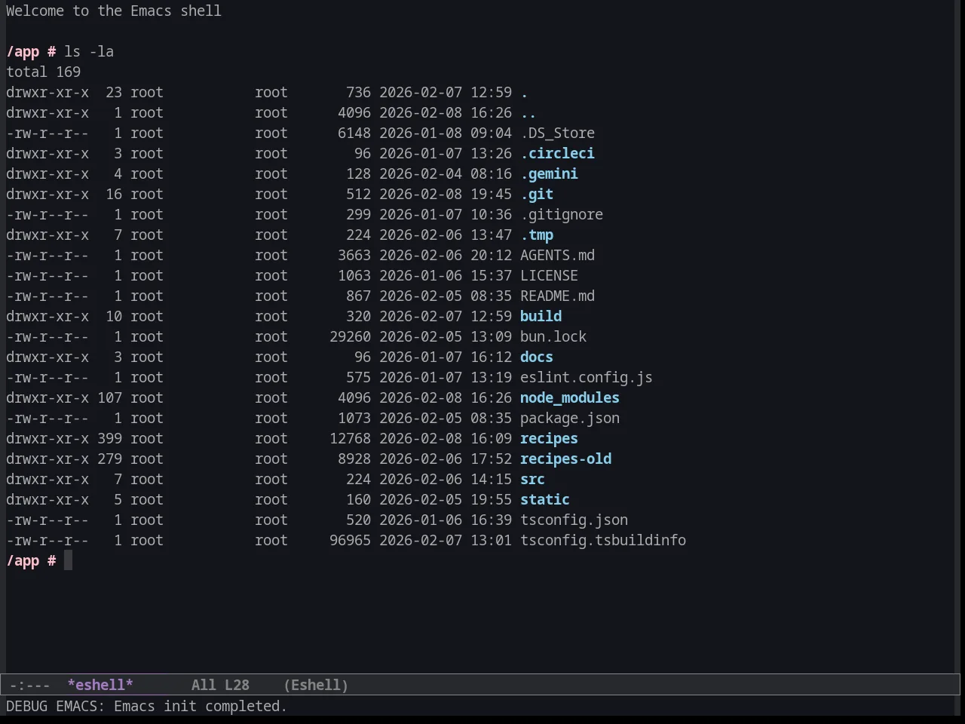Click the 6148 size of .DS_Store
This screenshot has width=965, height=724.
pyautogui.click(x=354, y=133)
